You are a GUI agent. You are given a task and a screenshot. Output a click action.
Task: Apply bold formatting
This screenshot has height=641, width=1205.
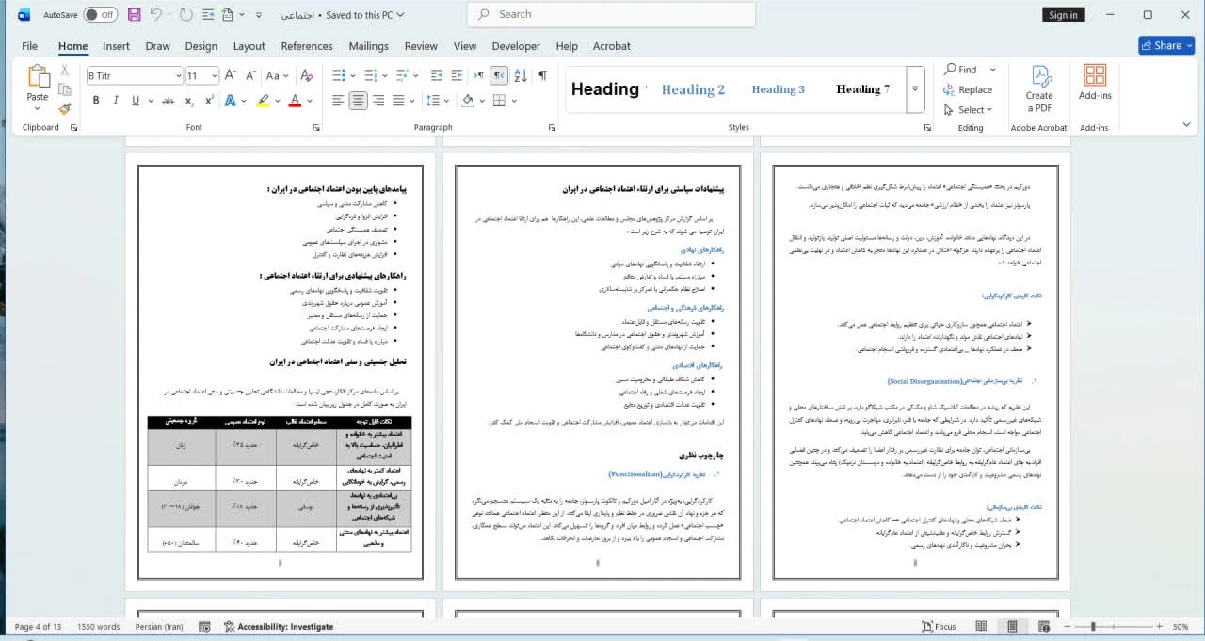(96, 101)
